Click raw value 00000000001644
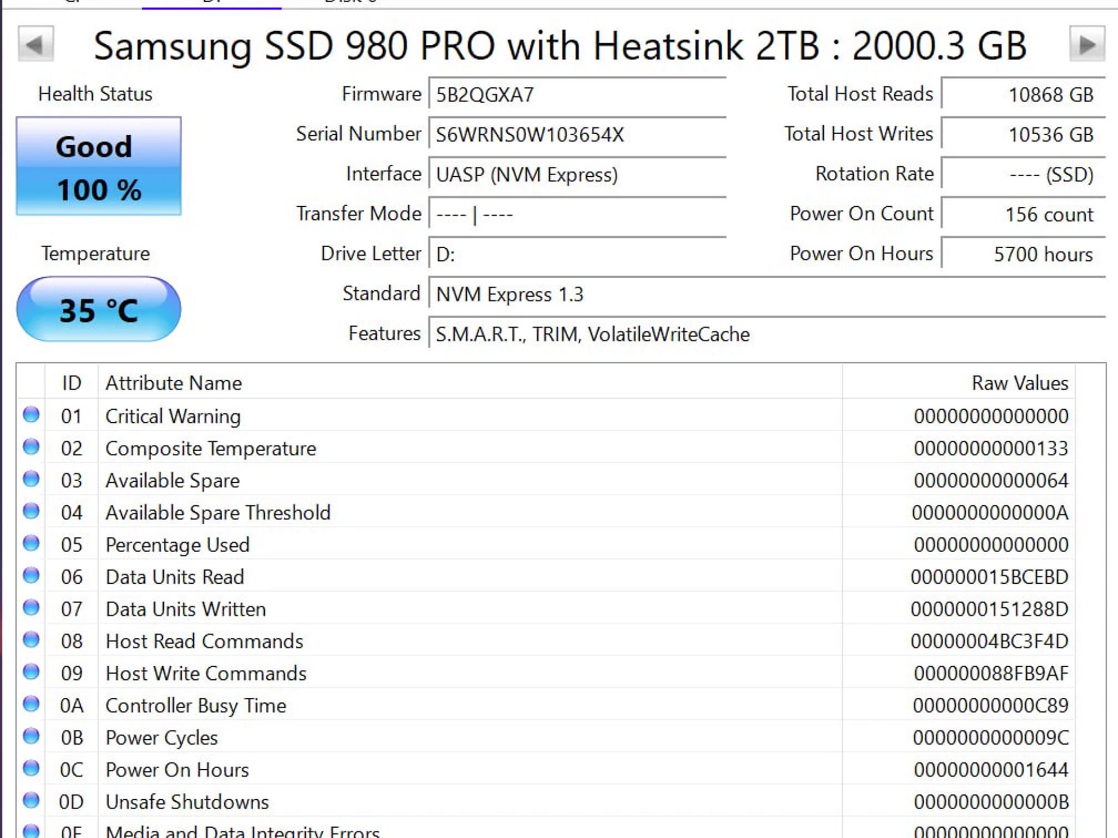The height and width of the screenshot is (838, 1118). (991, 770)
